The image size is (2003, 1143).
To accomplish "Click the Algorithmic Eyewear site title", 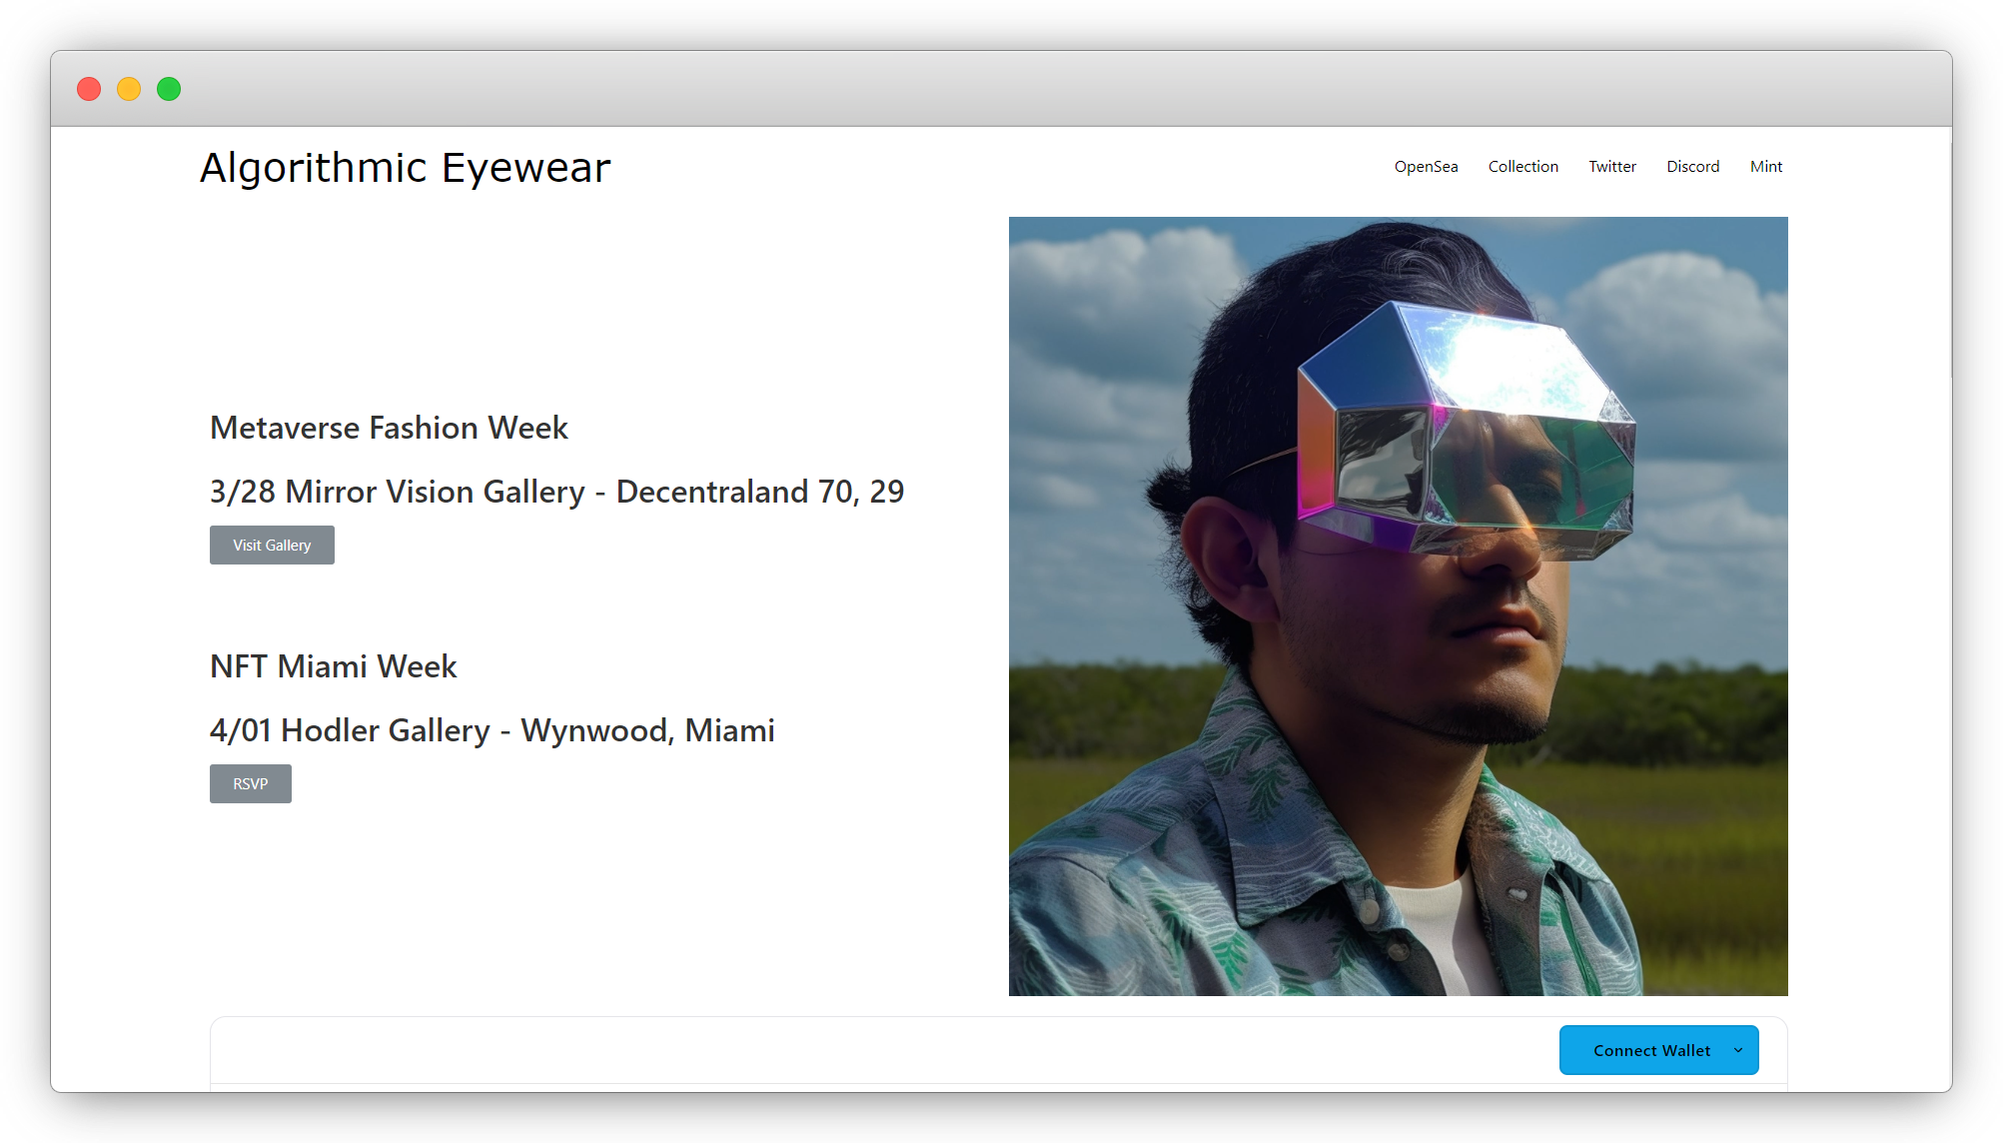I will tap(405, 168).
